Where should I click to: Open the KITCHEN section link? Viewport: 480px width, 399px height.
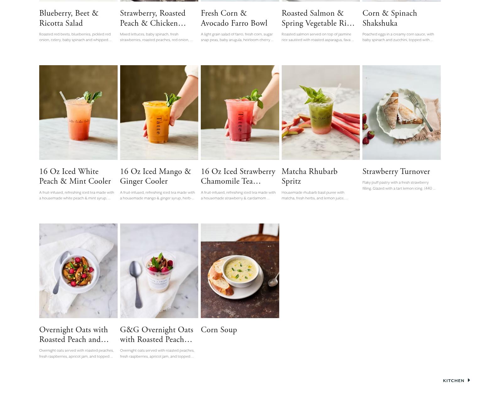tap(453, 381)
